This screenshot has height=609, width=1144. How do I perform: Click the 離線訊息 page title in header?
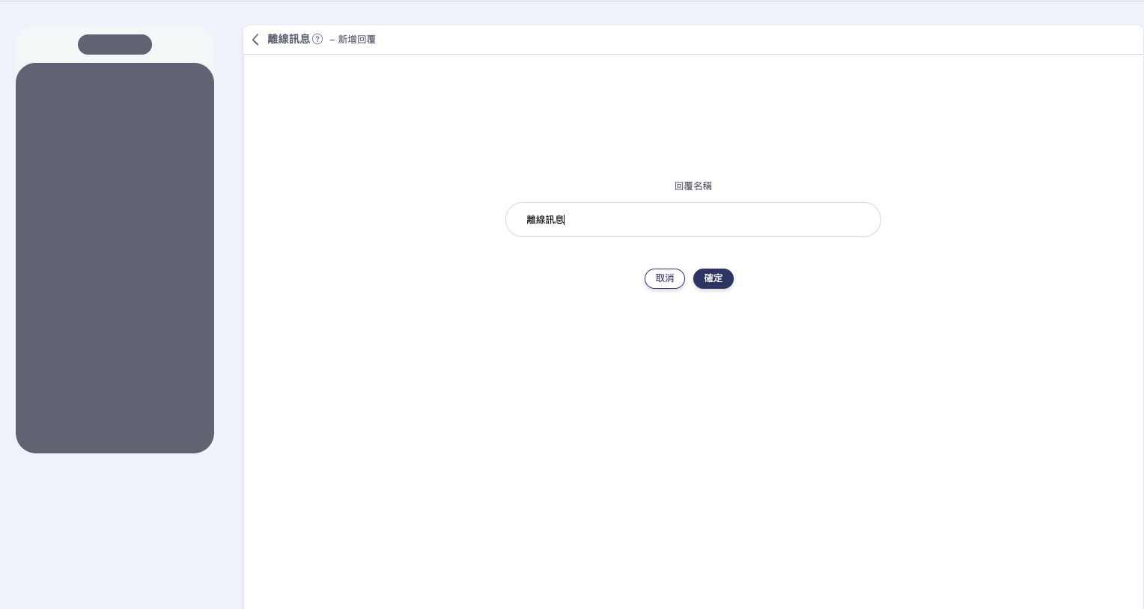(288, 40)
